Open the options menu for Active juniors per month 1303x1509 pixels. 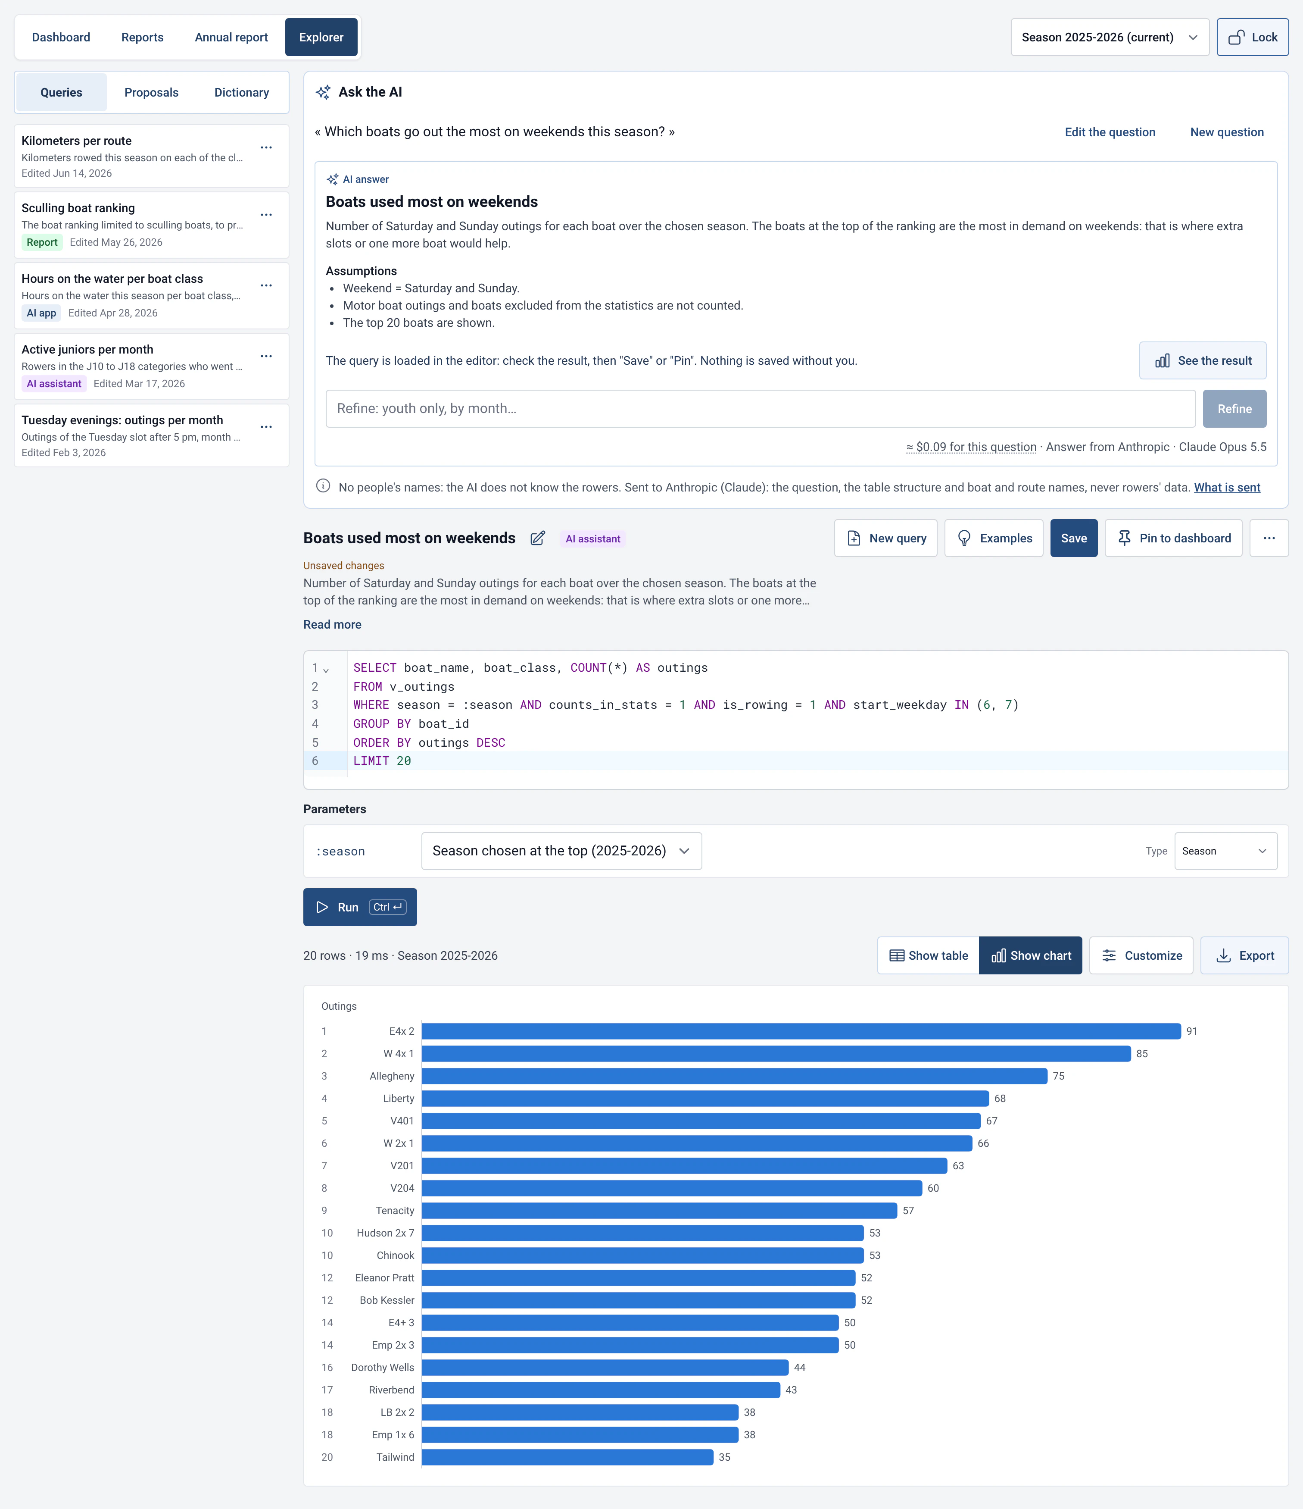point(266,356)
